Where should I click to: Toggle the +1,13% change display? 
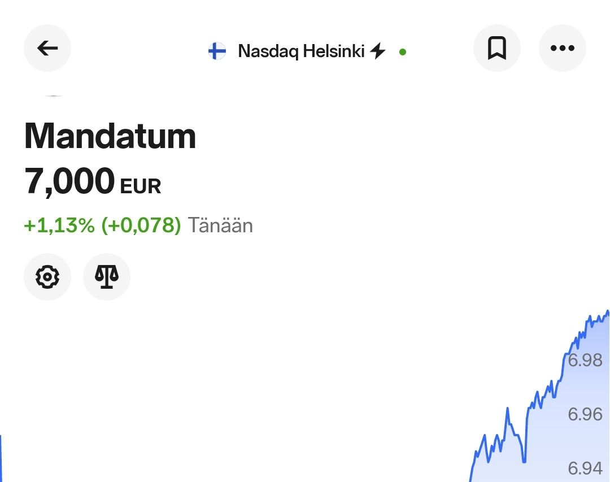pyautogui.click(x=59, y=225)
